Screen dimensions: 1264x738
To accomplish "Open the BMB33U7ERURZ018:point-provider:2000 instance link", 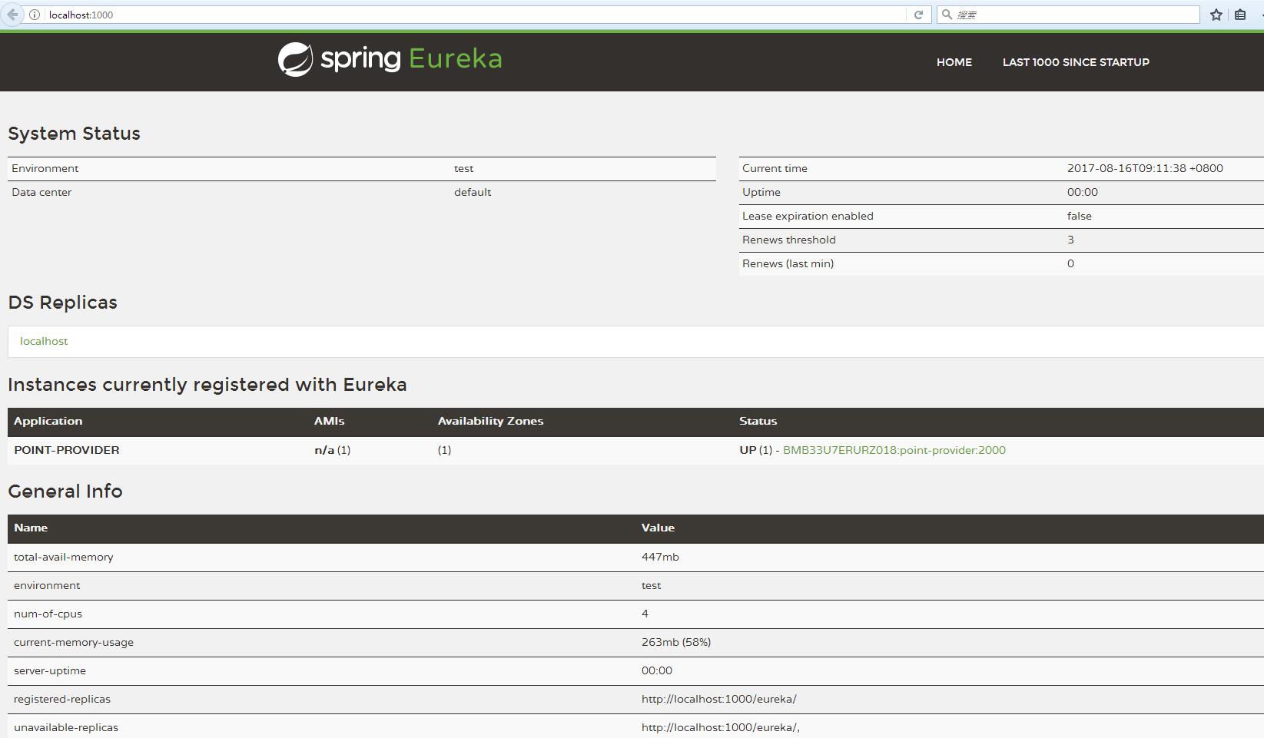I will point(894,450).
